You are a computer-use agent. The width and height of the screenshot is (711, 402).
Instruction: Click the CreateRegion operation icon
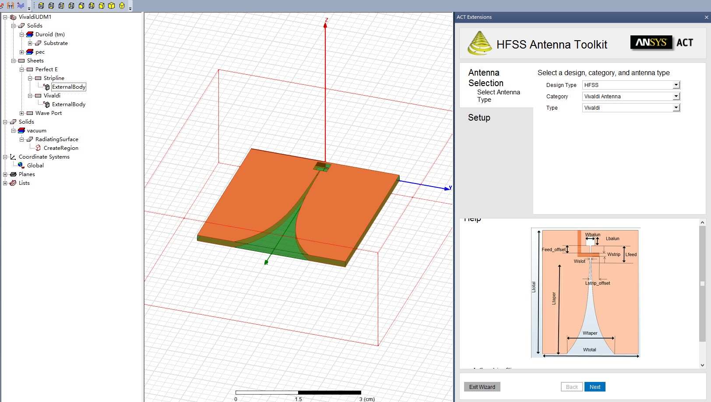(x=38, y=148)
